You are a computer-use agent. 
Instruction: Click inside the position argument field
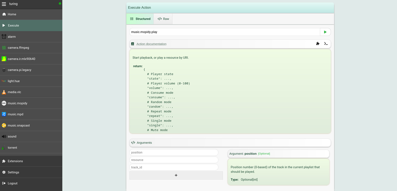pyautogui.click(x=174, y=152)
